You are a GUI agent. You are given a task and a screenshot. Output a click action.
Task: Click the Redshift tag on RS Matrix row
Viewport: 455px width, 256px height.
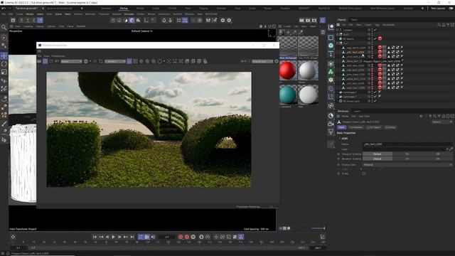380,38
